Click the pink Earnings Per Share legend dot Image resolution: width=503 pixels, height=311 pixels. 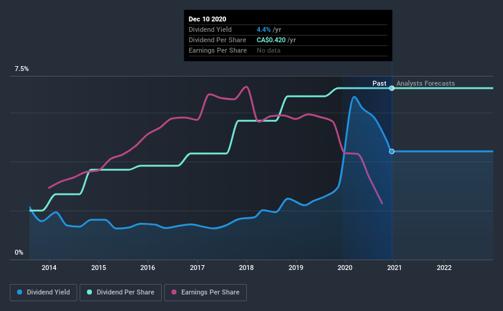point(174,292)
